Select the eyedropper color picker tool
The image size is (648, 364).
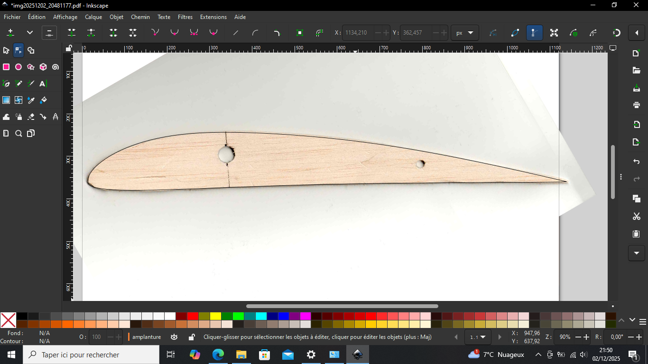tap(30, 100)
